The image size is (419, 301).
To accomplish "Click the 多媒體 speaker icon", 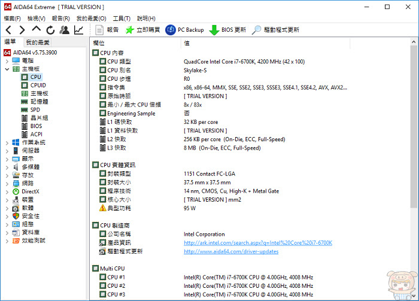I will 16,167.
